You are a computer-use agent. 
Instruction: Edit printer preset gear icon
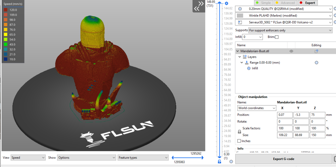pos(335,22)
